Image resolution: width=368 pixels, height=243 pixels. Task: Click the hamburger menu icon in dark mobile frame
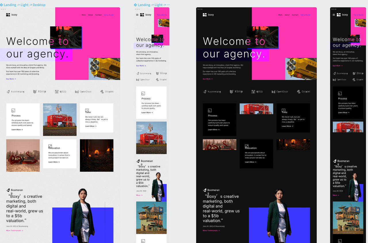tap(334, 15)
